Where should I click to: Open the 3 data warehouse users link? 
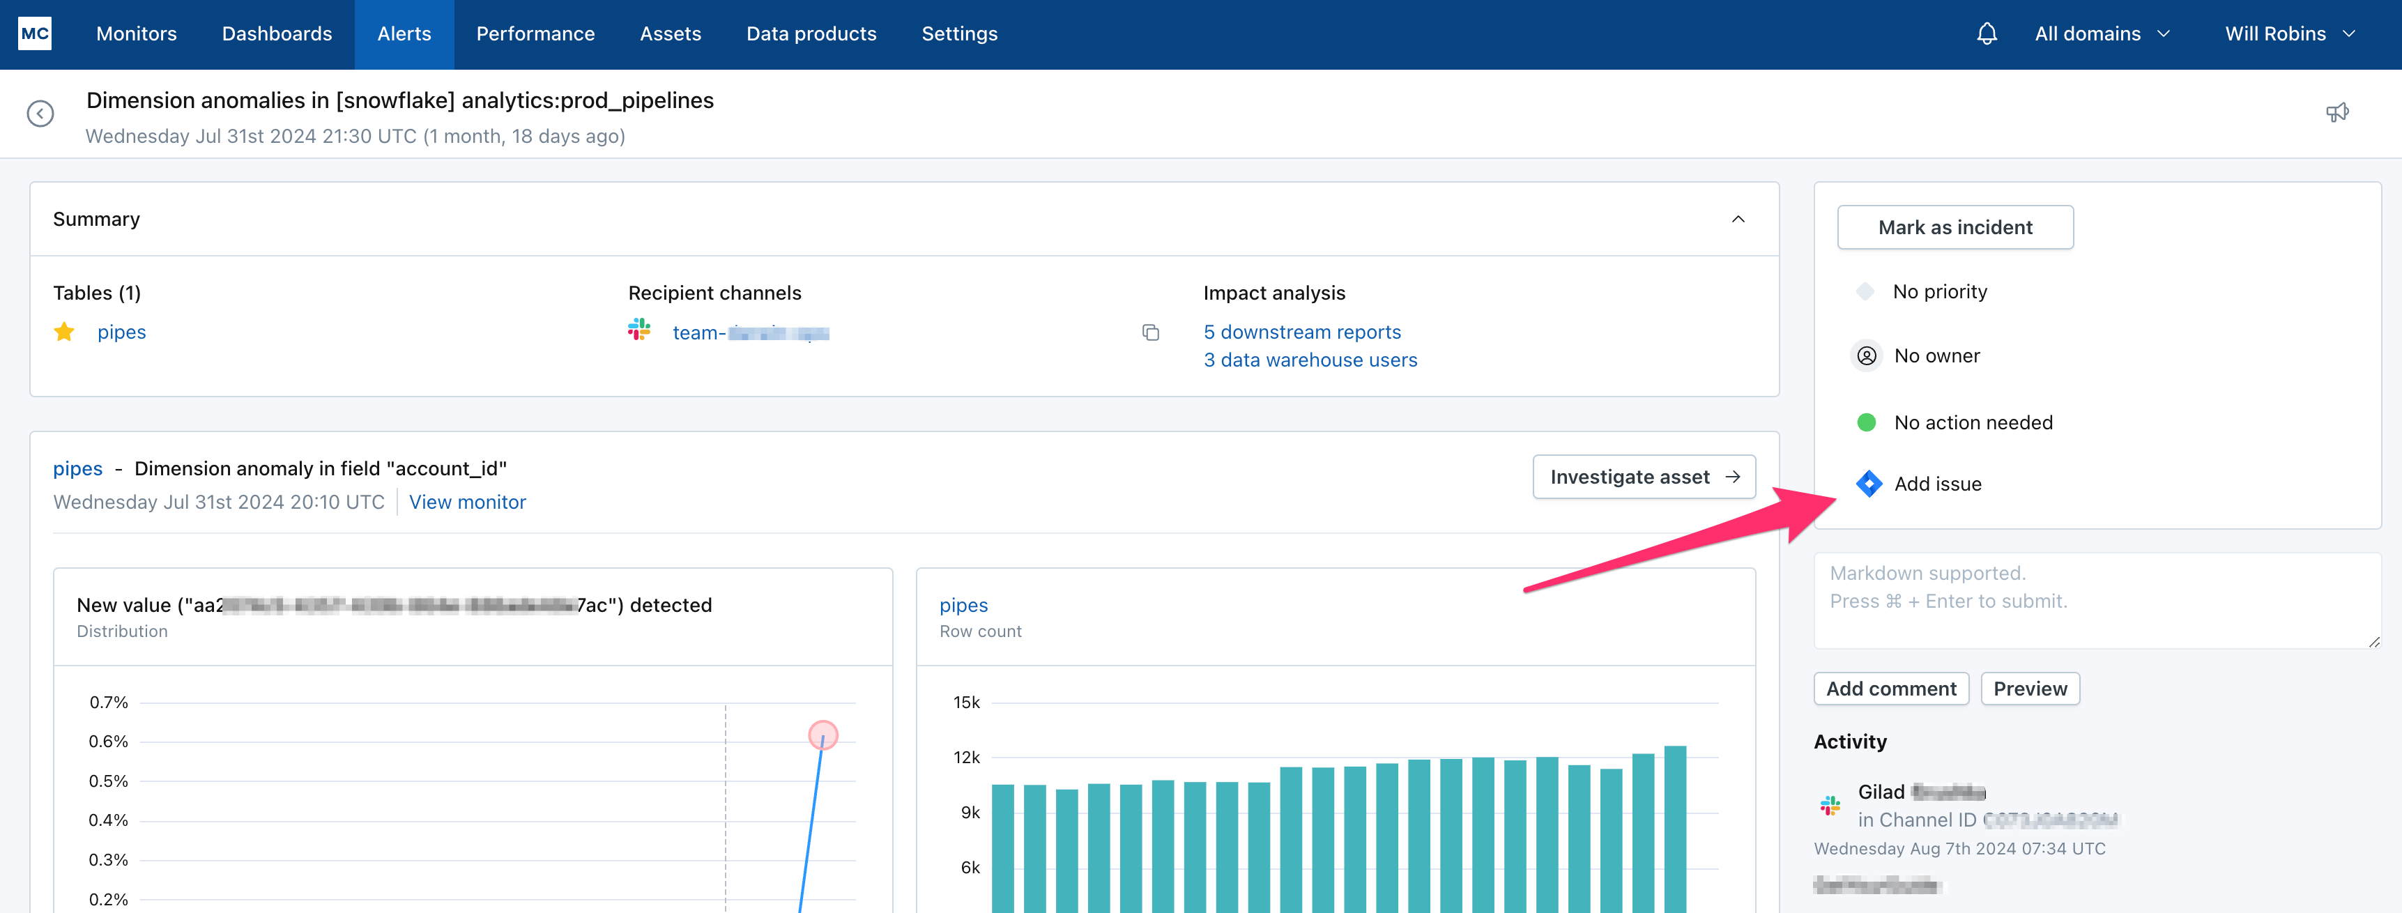click(1310, 360)
